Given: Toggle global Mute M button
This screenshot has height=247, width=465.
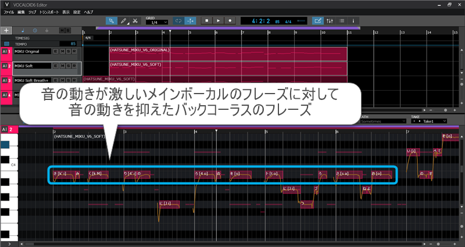Looking at the screenshot, I should click(x=62, y=31).
